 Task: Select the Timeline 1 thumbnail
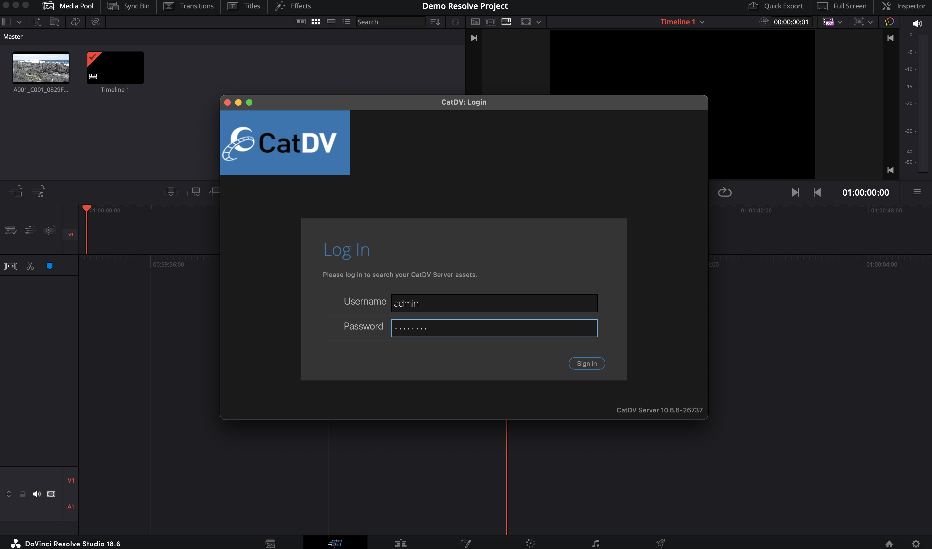[115, 67]
